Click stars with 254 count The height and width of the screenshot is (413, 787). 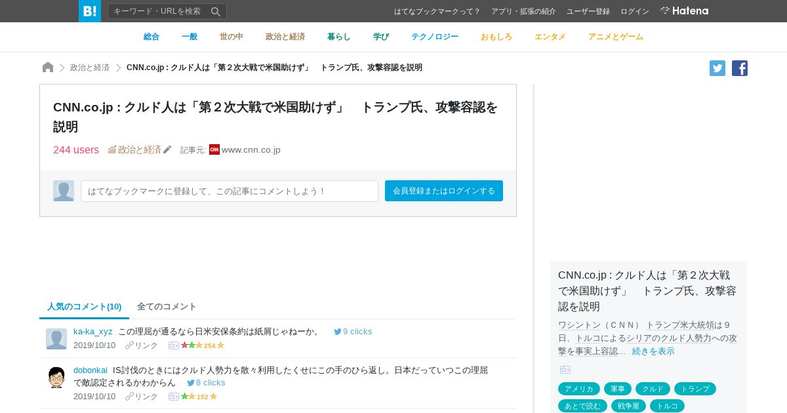(203, 345)
